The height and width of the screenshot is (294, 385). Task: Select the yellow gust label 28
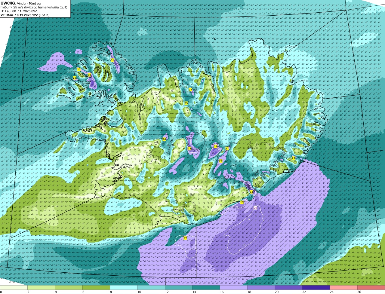click(x=189, y=149)
